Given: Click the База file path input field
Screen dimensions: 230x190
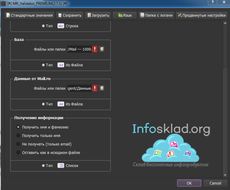Looking at the screenshot, I should (79, 49).
